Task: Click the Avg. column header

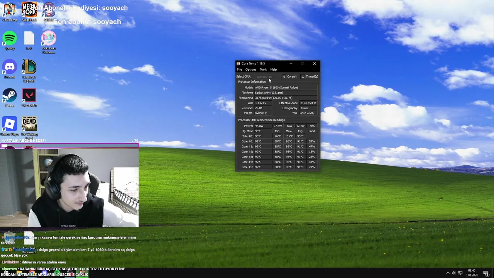Action: [300, 131]
